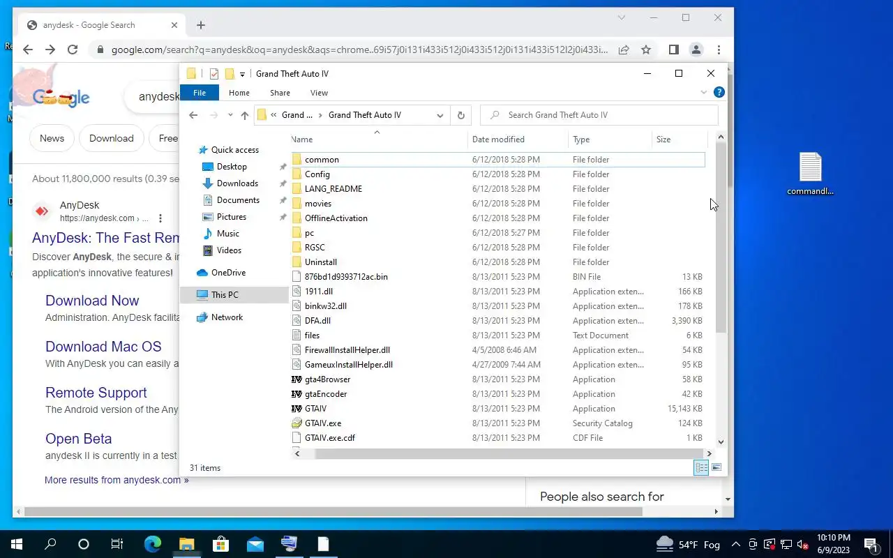Click the Search Grand Theft Auto IV box

[599, 115]
